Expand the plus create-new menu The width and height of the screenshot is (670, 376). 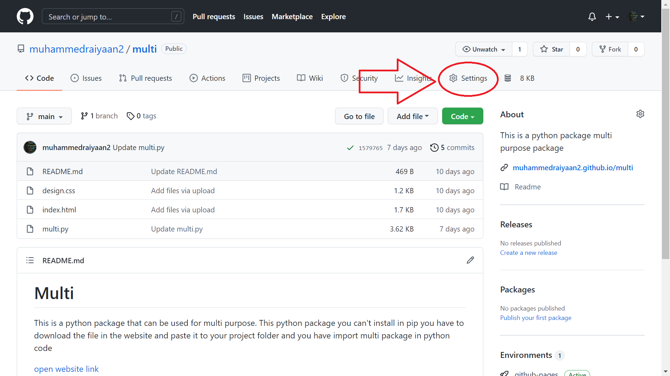click(612, 16)
